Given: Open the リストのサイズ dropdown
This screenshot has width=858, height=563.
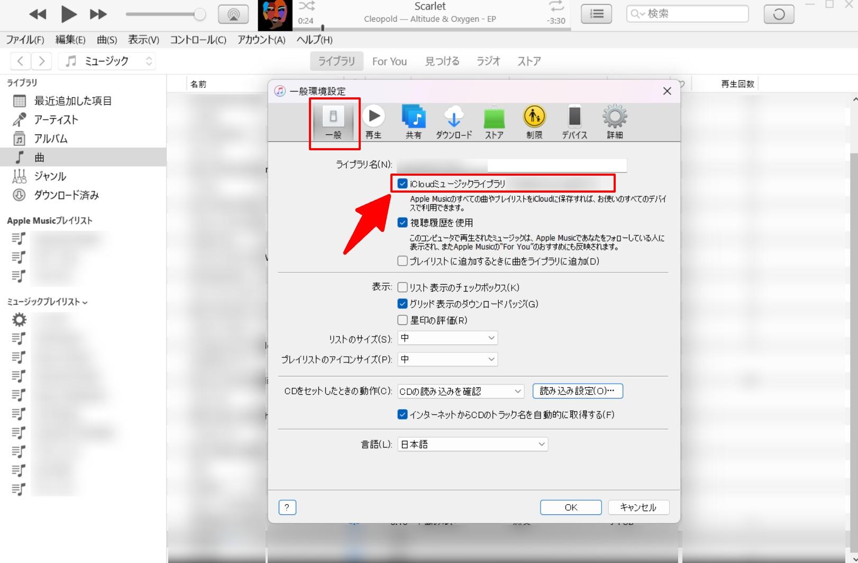Looking at the screenshot, I should point(448,338).
